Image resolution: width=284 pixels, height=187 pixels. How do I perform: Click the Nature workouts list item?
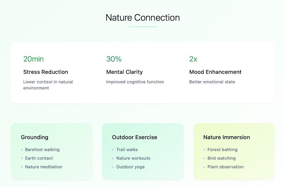click(x=133, y=158)
